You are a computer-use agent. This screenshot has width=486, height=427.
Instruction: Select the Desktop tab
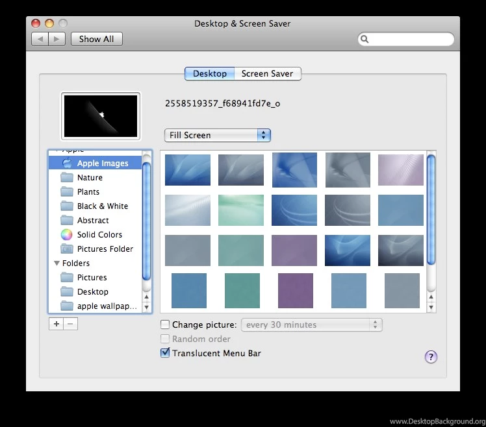210,73
